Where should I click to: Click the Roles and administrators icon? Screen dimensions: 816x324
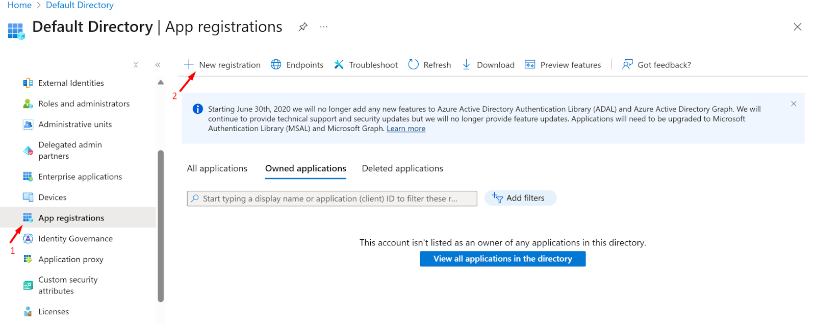(28, 104)
